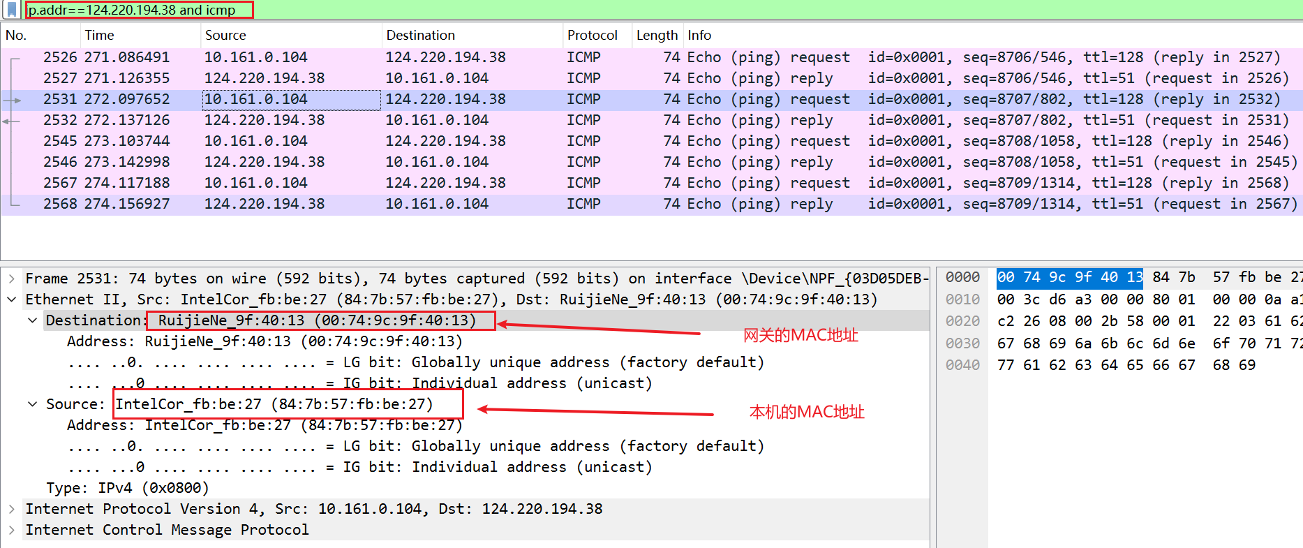Image resolution: width=1303 pixels, height=548 pixels.
Task: Expand the Frame 2531 tree node
Action: coord(12,279)
